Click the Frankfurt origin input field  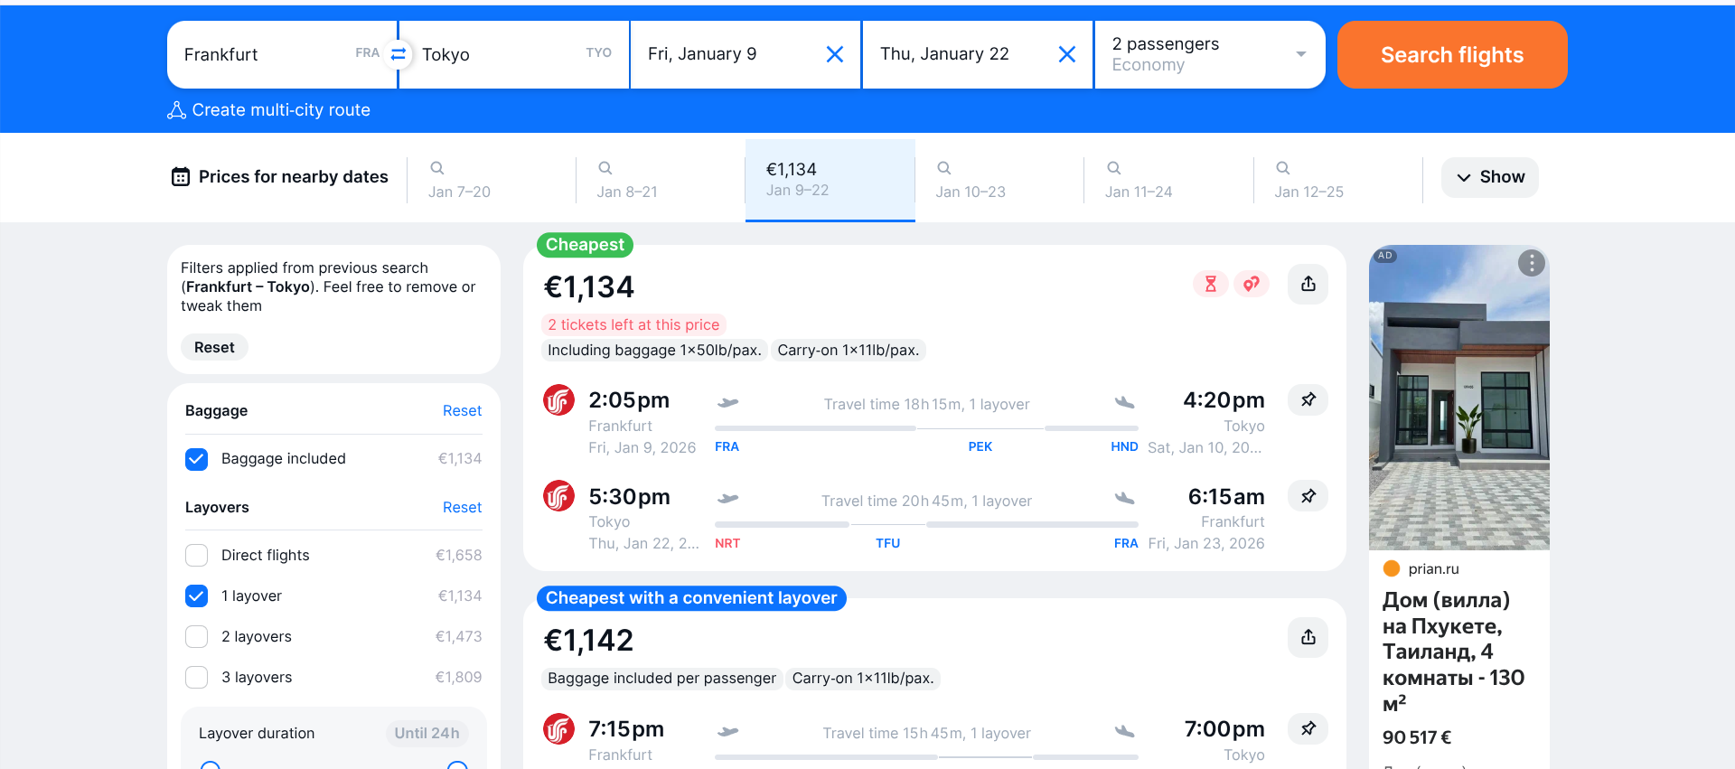(262, 54)
